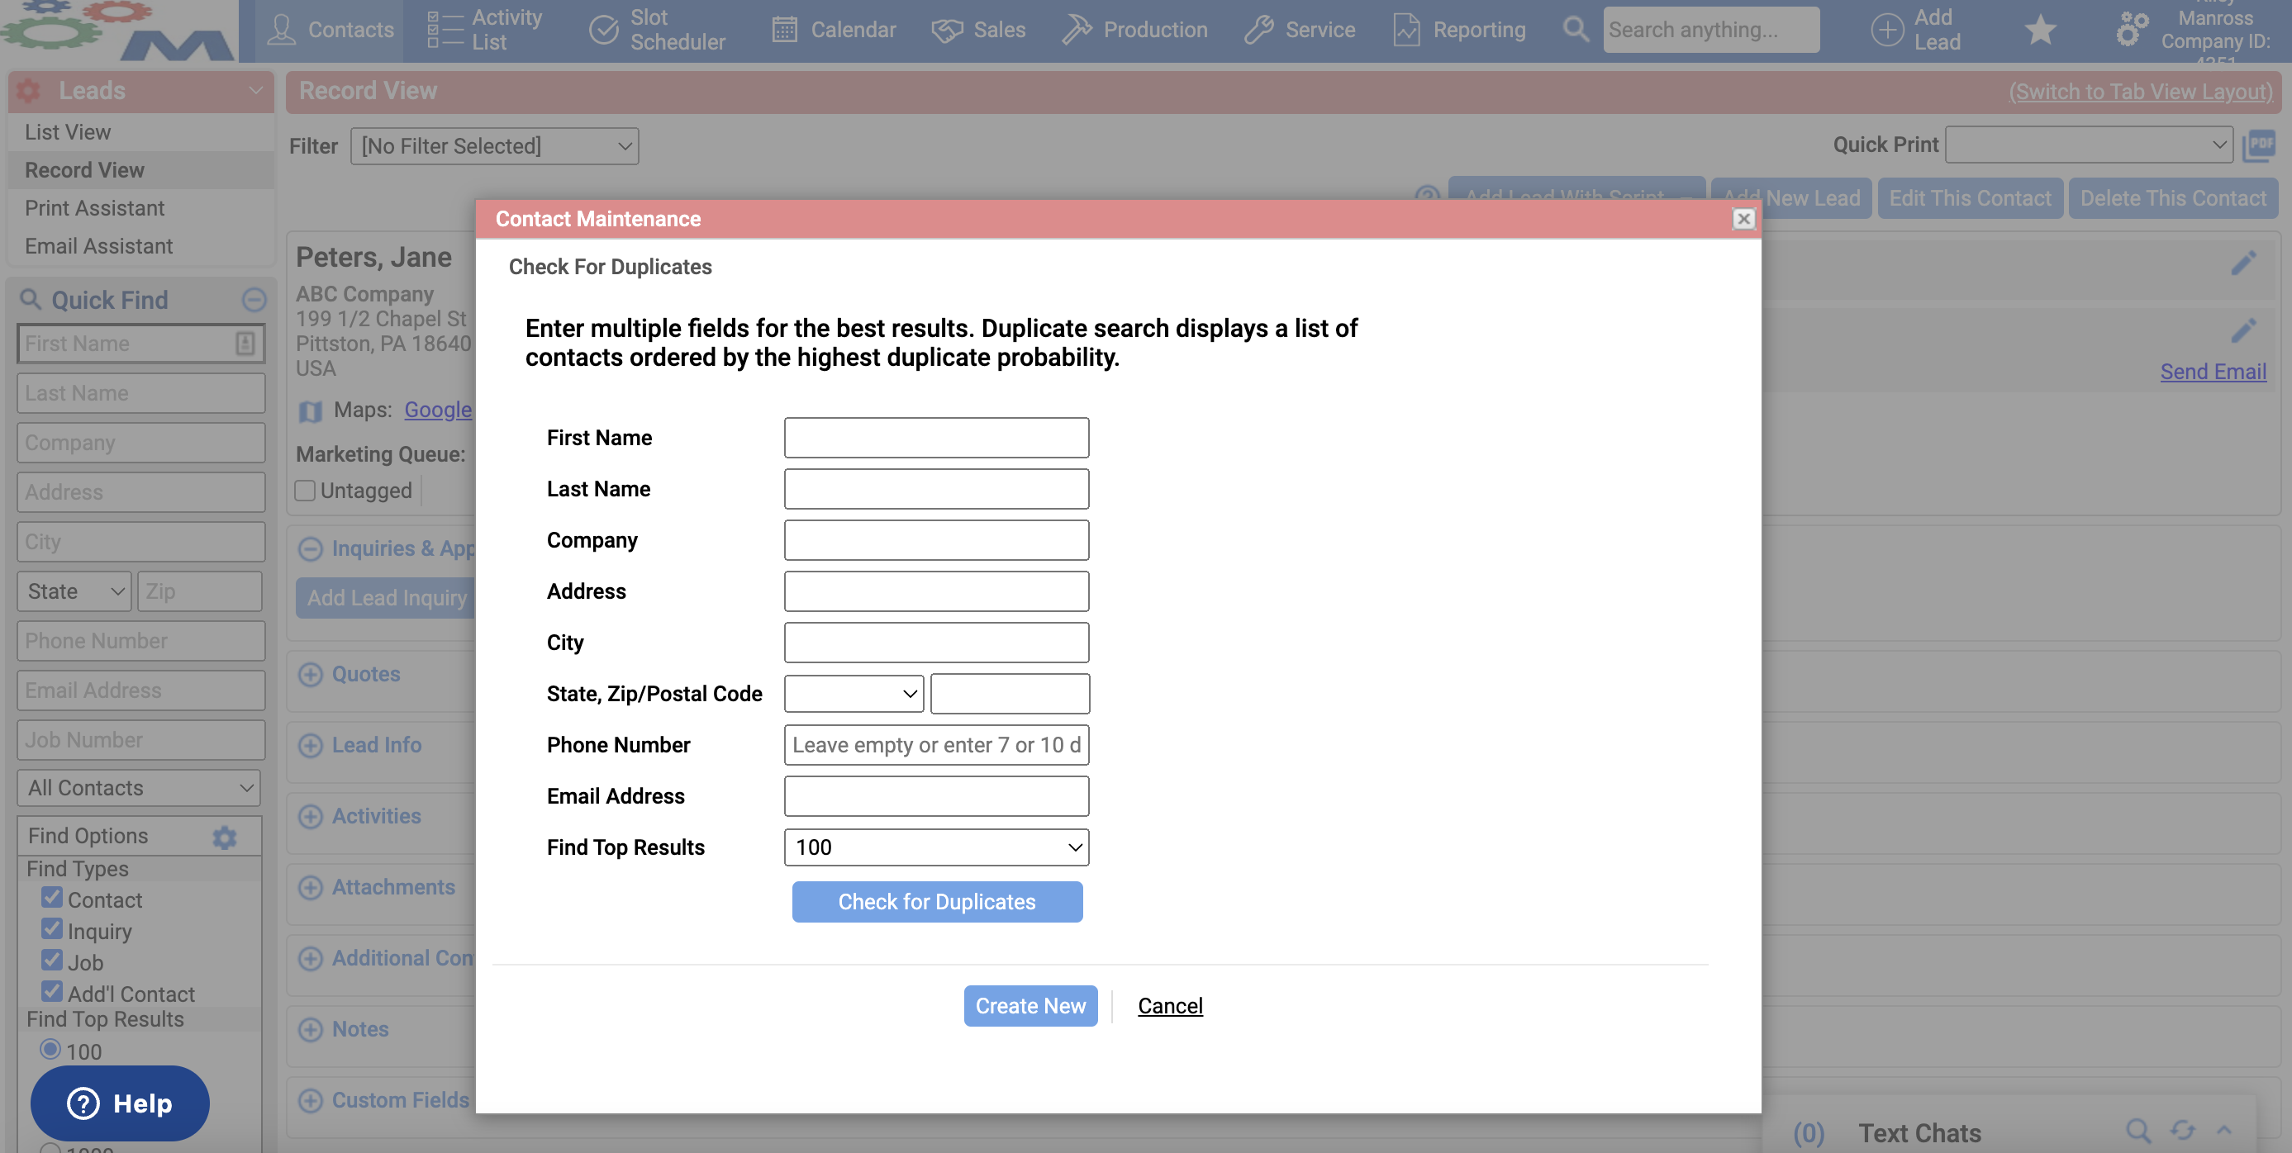This screenshot has width=2292, height=1153.
Task: Click the pencil edit icon above Send Email
Action: click(2243, 331)
